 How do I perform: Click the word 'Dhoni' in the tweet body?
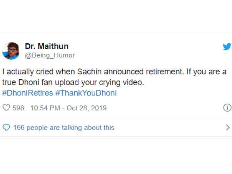click(26, 82)
